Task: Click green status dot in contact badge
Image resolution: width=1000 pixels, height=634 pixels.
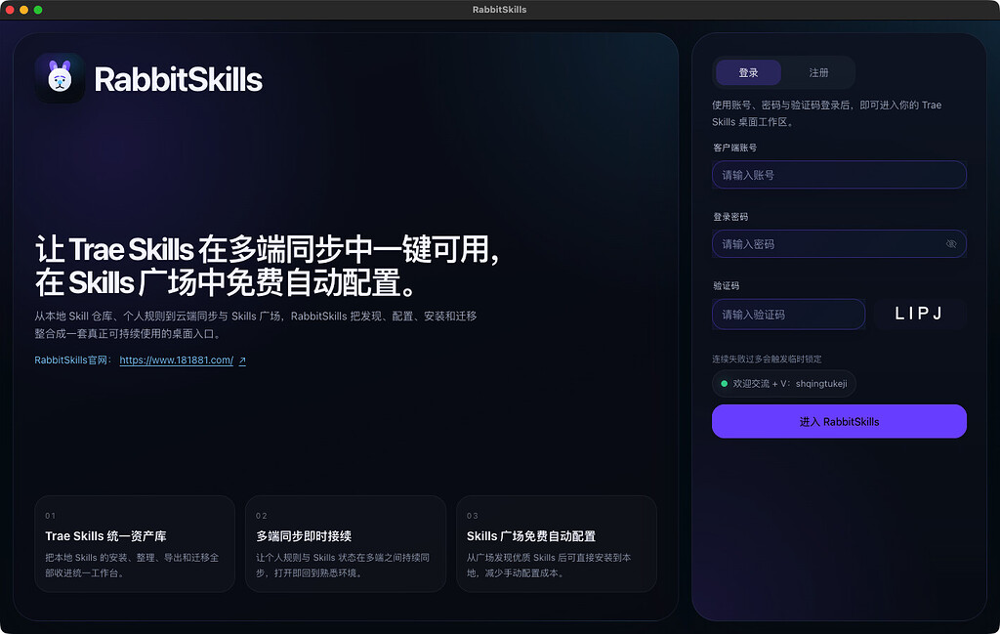Action: pos(724,384)
